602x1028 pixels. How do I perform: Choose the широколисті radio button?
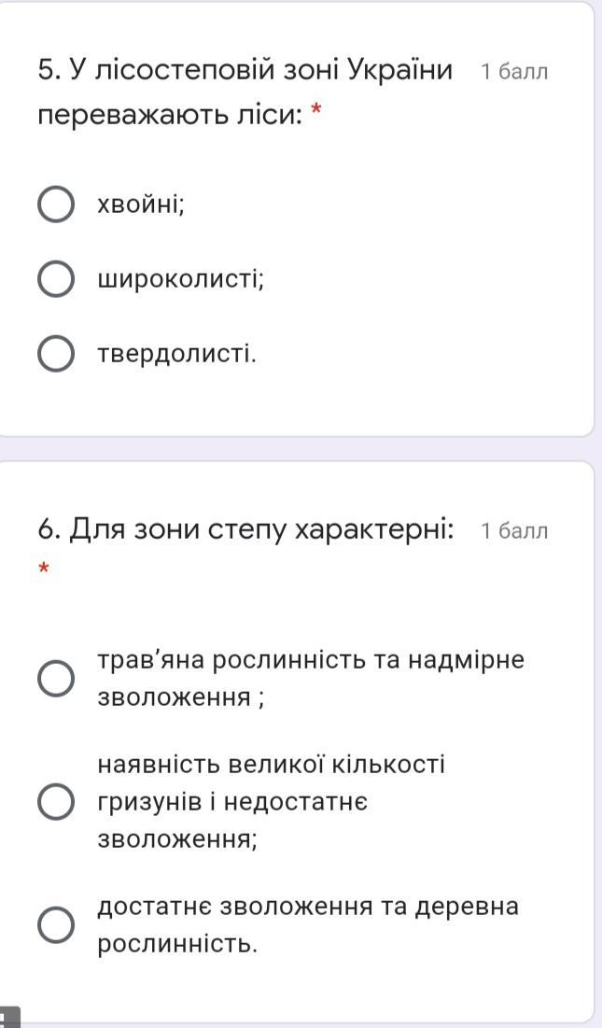[56, 279]
